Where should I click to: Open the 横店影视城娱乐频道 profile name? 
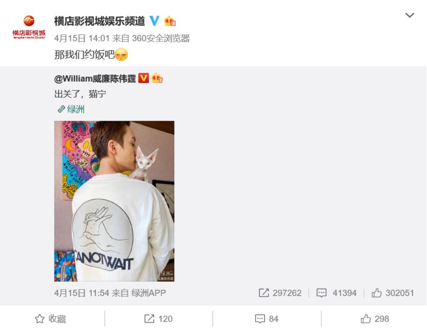[99, 21]
